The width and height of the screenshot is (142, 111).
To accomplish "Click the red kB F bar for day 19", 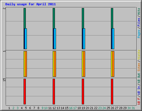I will pos(83,92).
